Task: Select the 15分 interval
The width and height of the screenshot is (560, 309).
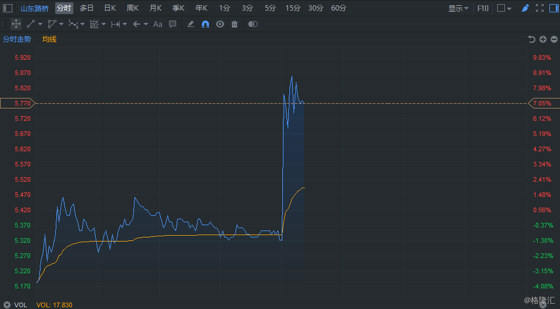Action: point(293,8)
